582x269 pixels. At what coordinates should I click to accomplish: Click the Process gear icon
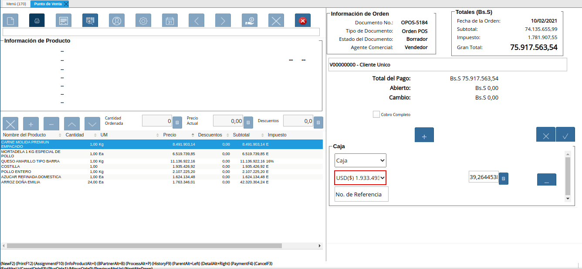tap(143, 20)
